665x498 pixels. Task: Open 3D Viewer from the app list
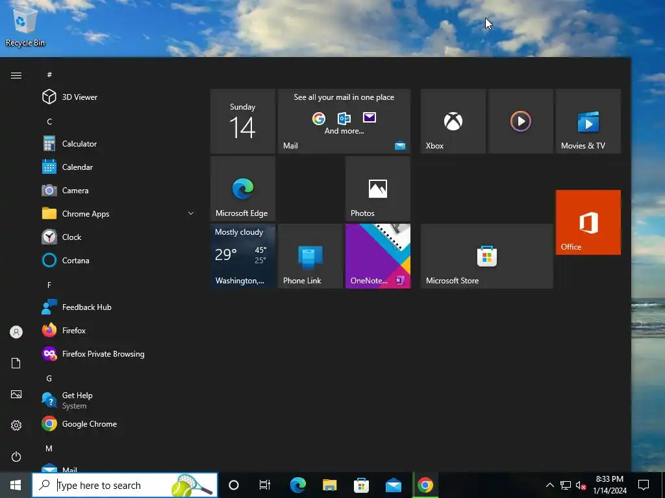coord(119,97)
